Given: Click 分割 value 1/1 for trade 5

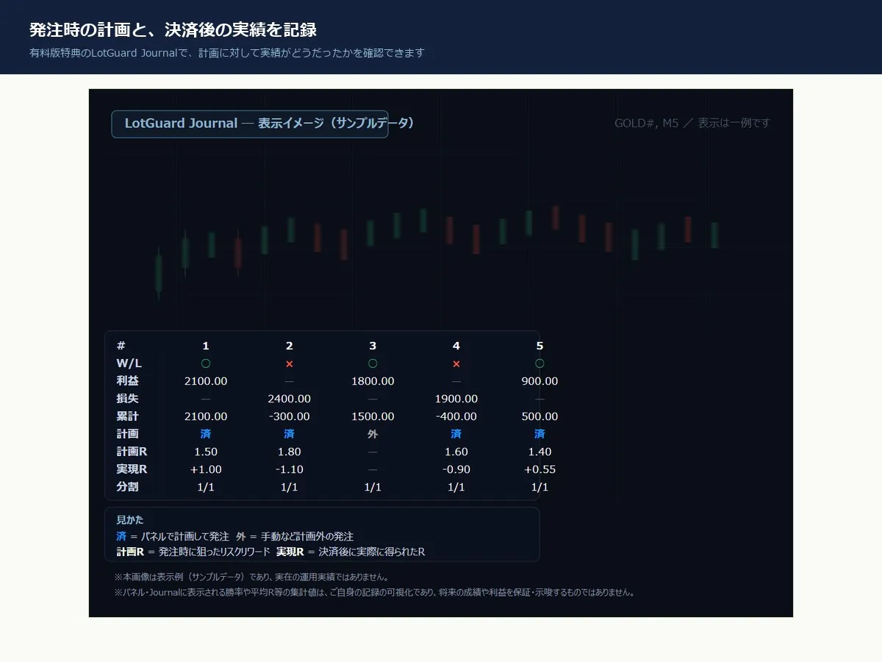Looking at the screenshot, I should pos(539,487).
